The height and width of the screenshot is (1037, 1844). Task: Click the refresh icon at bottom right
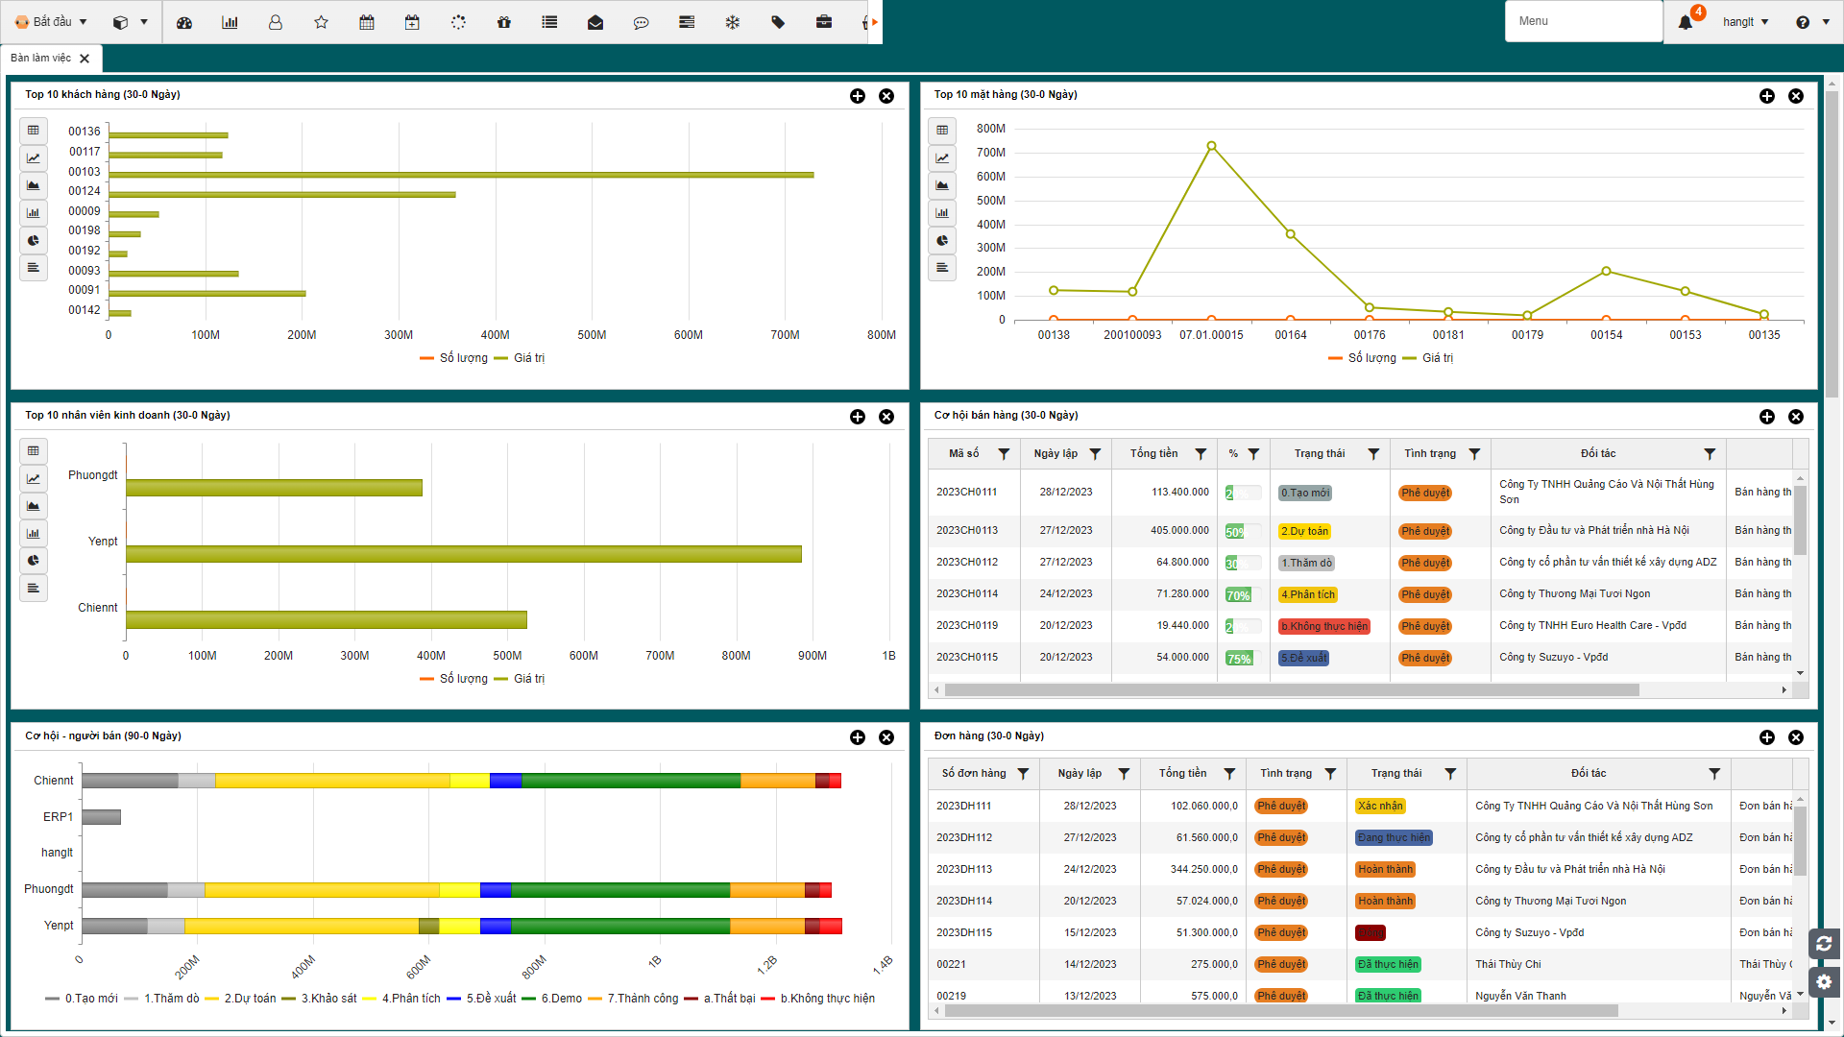[x=1824, y=944]
